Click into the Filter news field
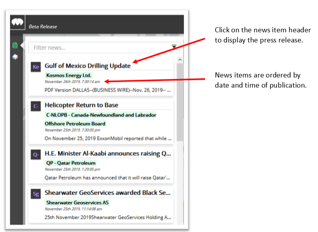This screenshot has height=232, width=318. click(104, 47)
